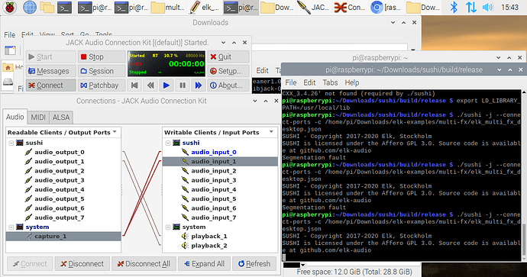Screen dimensions: 527x277
Task: Stop the JACK server
Action: tap(102, 56)
